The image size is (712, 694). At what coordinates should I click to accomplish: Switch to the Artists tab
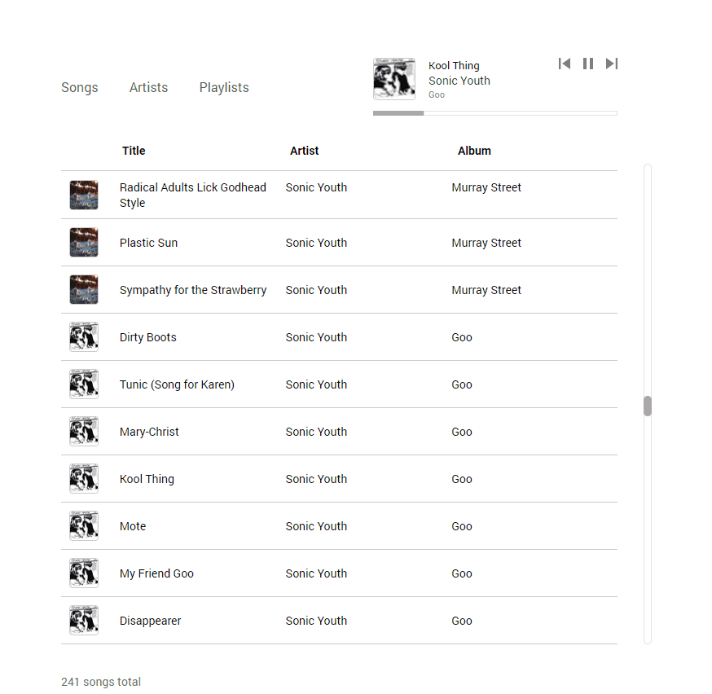tap(148, 87)
